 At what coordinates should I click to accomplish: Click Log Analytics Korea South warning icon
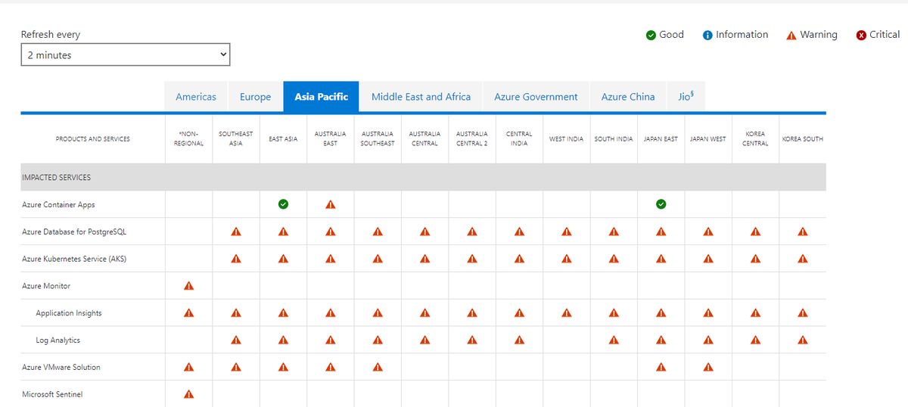point(802,340)
